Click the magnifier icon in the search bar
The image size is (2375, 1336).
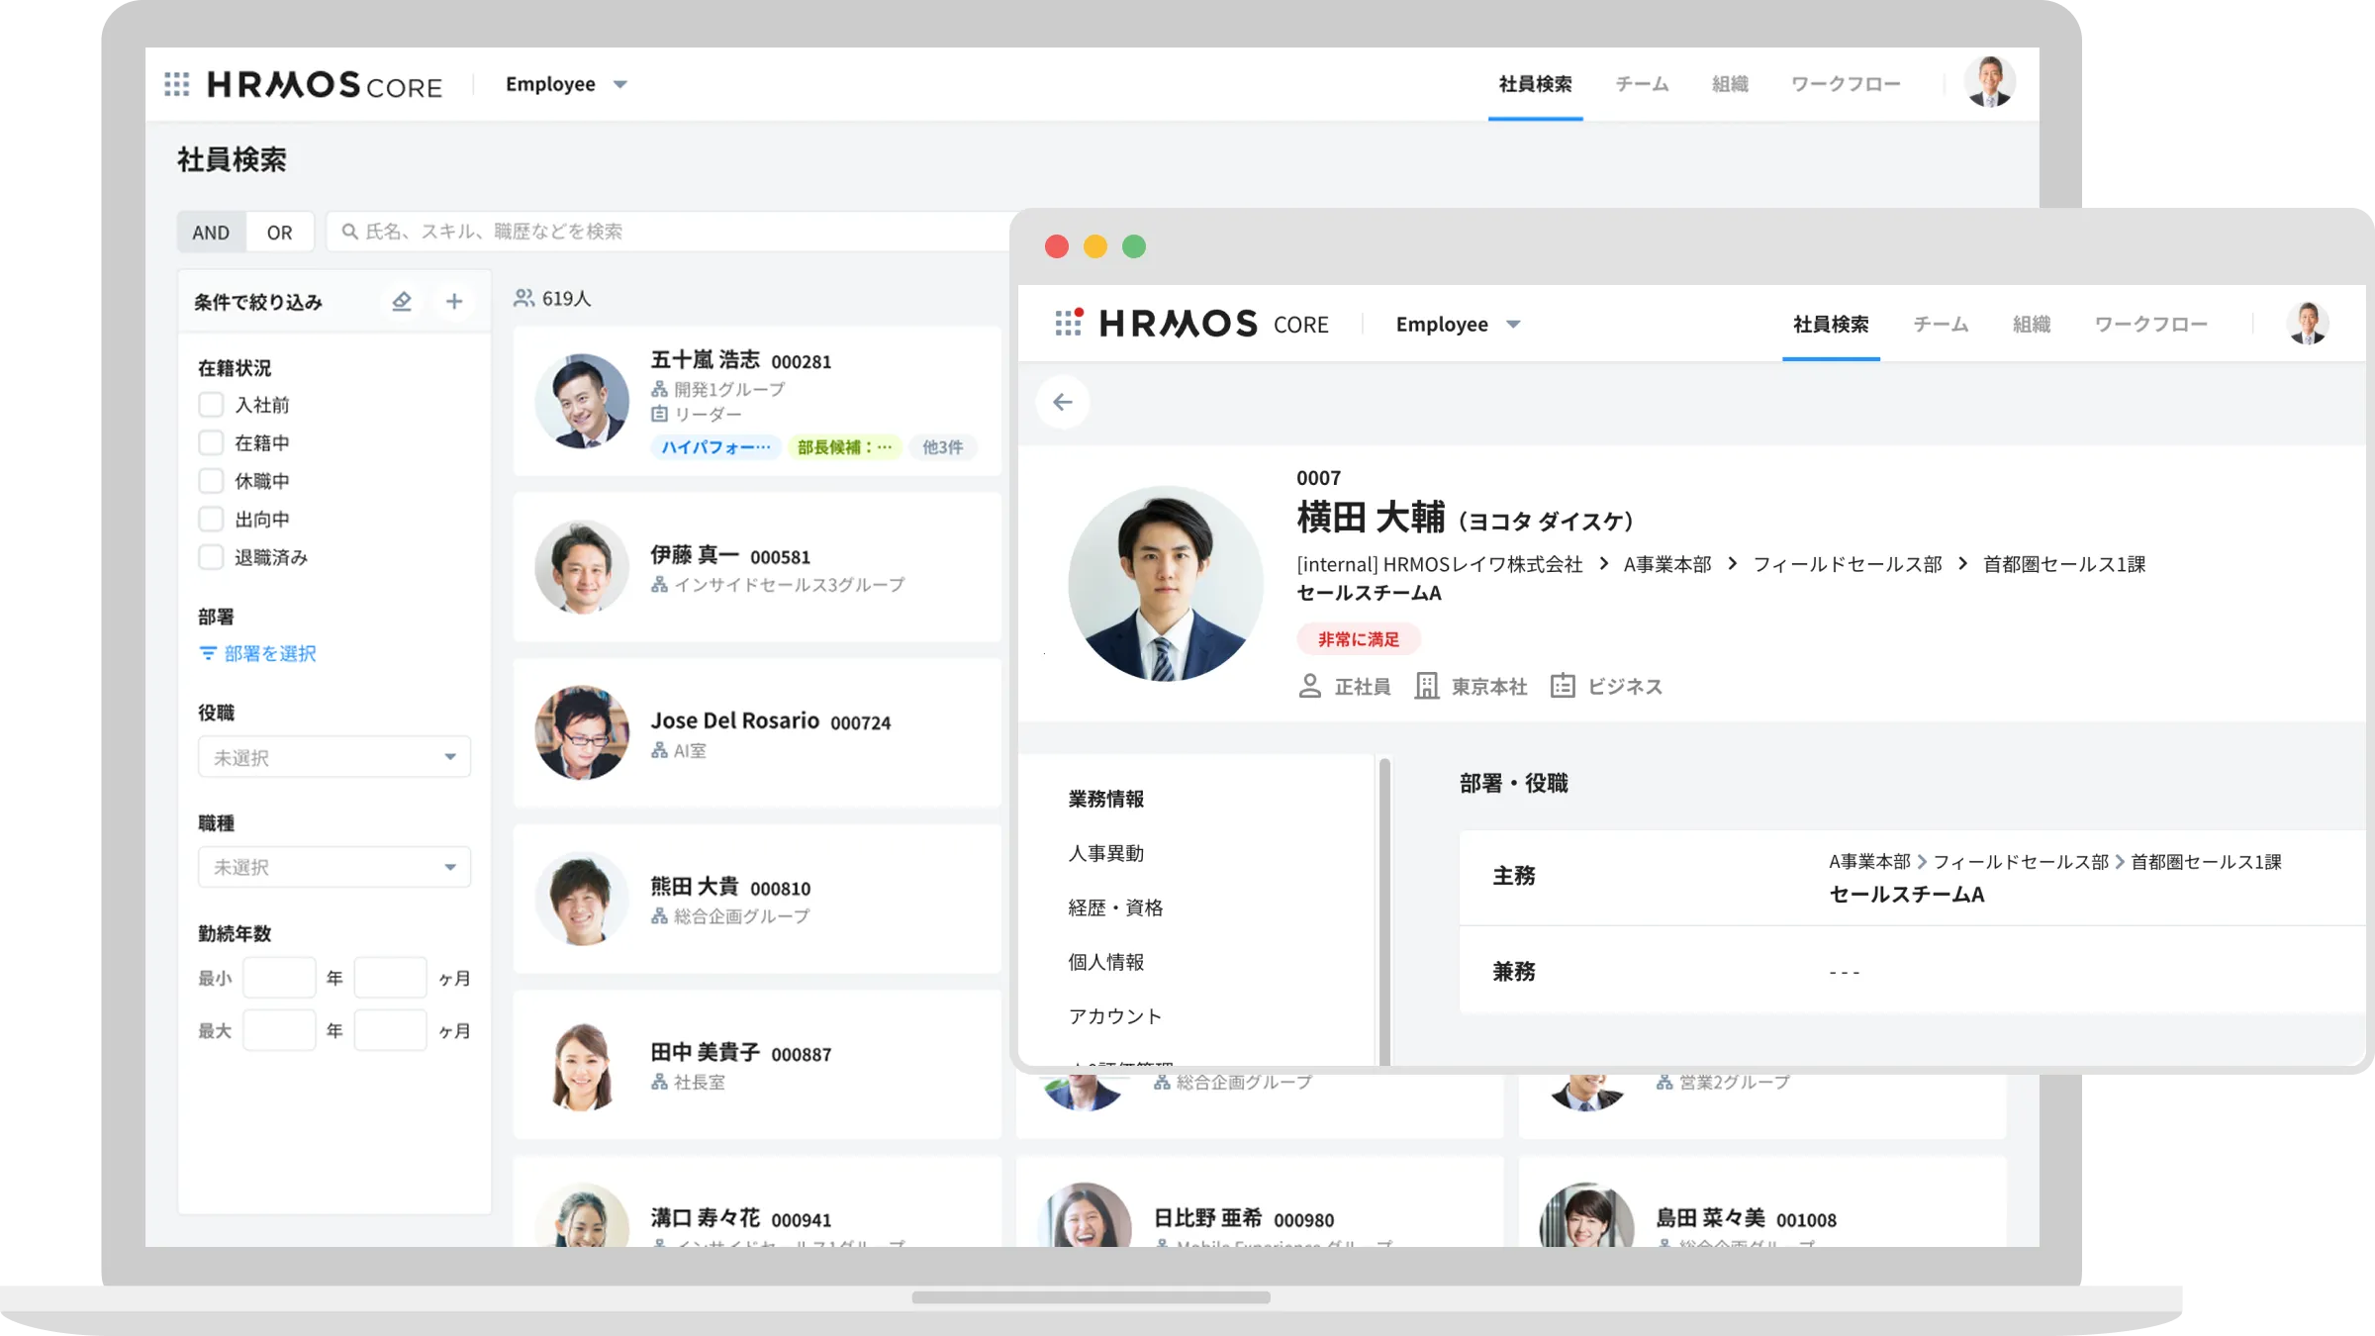pos(348,232)
